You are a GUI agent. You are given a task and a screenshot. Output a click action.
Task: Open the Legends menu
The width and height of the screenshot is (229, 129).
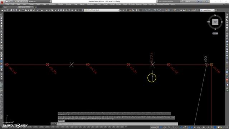click(x=139, y=4)
